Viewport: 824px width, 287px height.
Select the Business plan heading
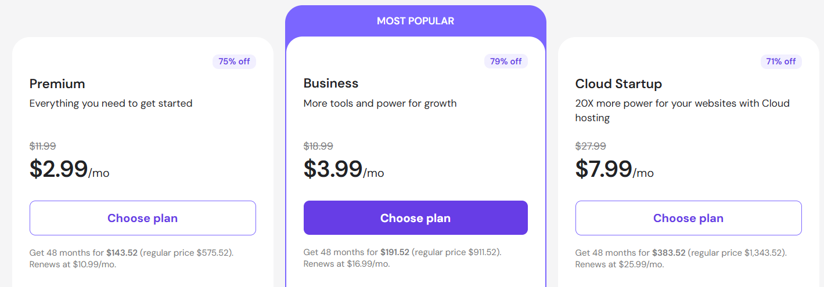pyautogui.click(x=331, y=83)
